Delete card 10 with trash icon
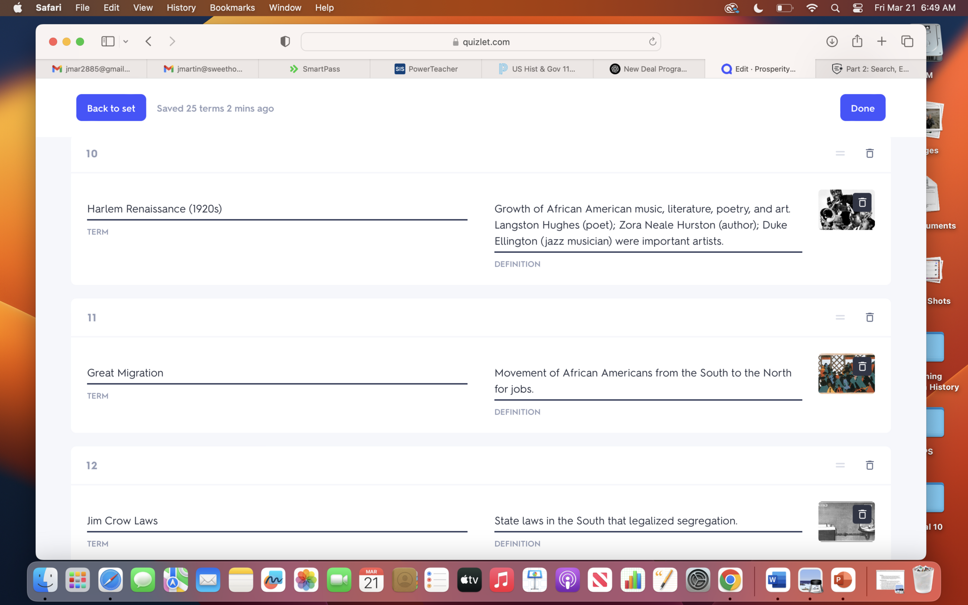The height and width of the screenshot is (605, 968). click(x=869, y=153)
